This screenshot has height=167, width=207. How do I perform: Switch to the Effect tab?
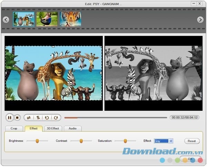pyautogui.click(x=34, y=129)
